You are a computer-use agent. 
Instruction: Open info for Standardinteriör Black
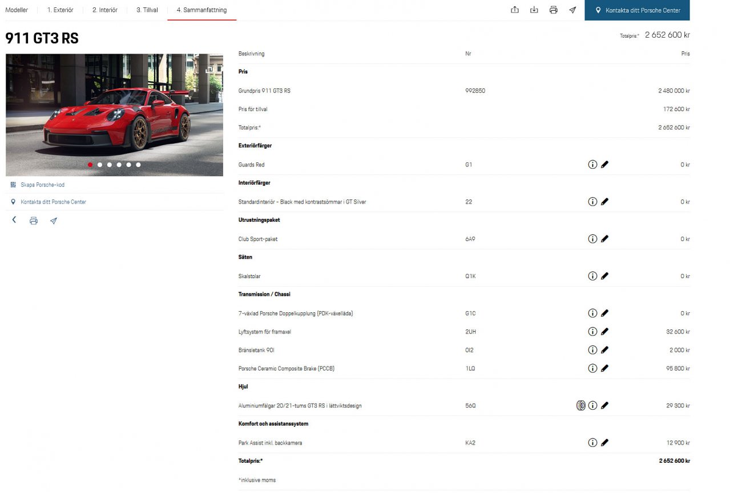pos(592,202)
